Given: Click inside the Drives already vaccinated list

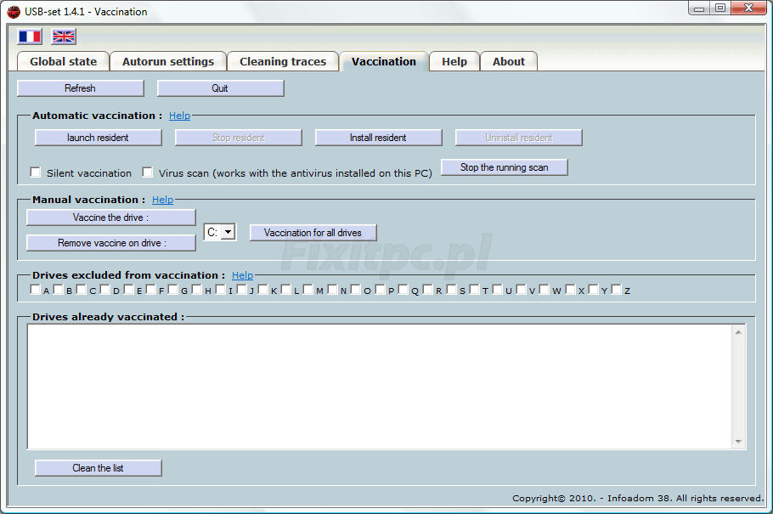Looking at the screenshot, I should point(380,387).
